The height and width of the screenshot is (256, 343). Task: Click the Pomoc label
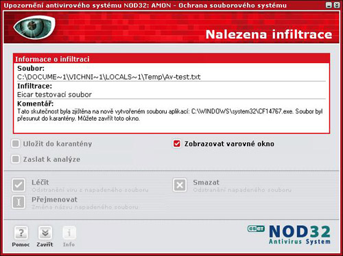coord(21,244)
